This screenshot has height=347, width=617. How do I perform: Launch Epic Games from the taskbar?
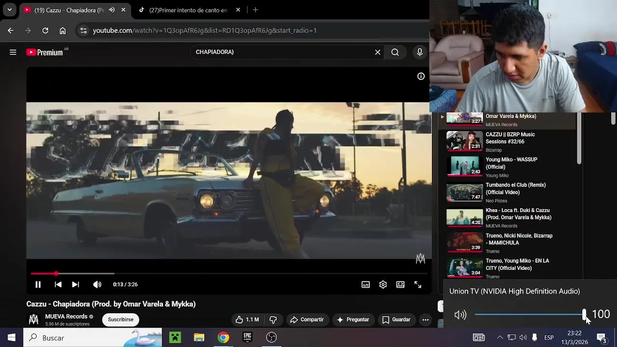pos(247,337)
